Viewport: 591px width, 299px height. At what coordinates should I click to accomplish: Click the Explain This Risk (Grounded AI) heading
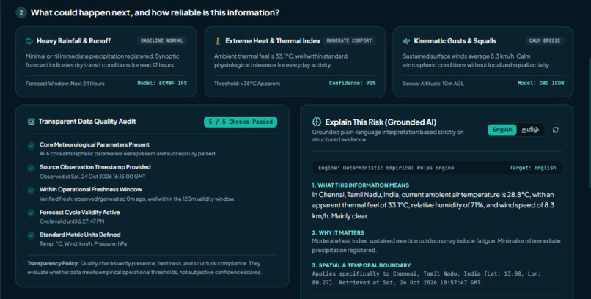coord(381,122)
